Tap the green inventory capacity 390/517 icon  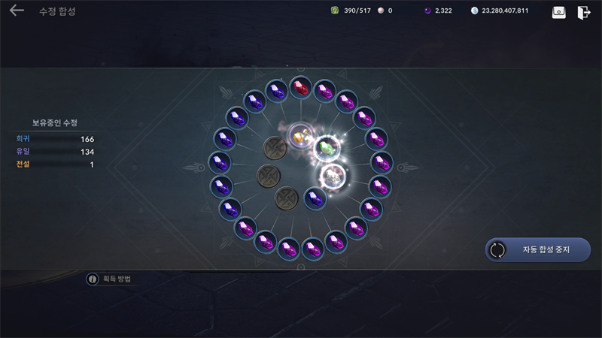(x=335, y=11)
